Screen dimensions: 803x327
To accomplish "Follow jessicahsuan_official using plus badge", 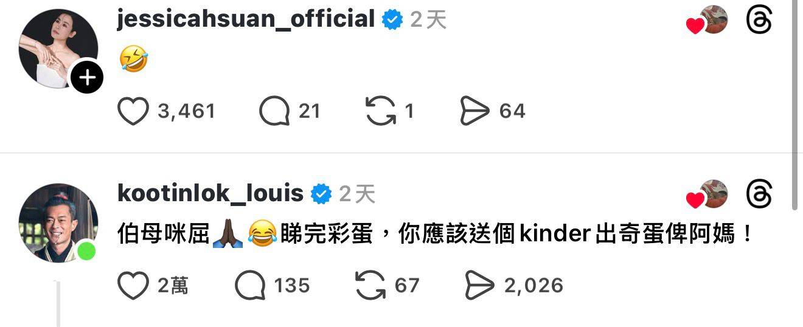I will 88,78.
